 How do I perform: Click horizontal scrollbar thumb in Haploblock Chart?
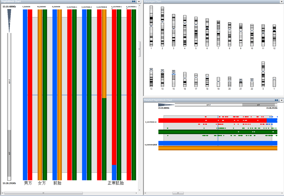tap(43, 193)
